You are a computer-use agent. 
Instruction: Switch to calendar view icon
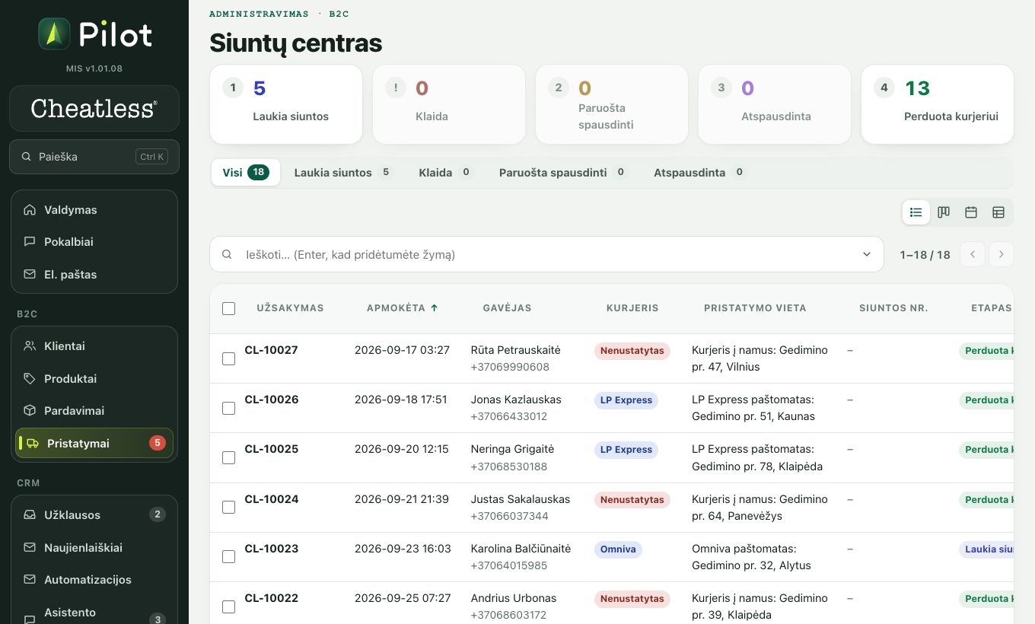(971, 212)
